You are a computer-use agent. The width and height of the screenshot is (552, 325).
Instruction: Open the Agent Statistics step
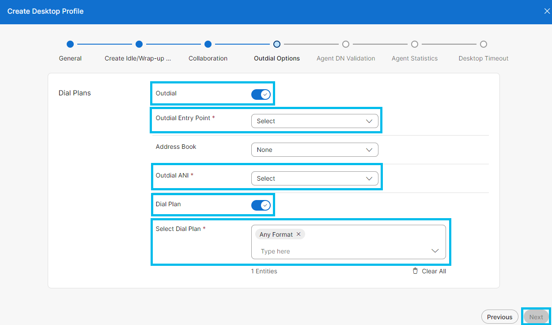click(x=415, y=44)
